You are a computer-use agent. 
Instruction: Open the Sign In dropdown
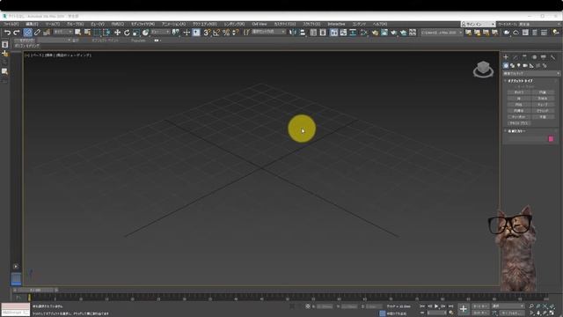pos(478,24)
